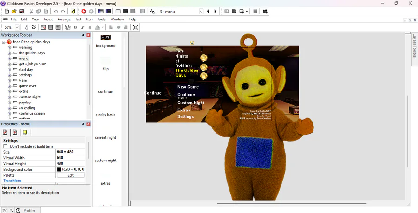
Task: Pin the Workspace Toolbar panel
Action: 83,35
